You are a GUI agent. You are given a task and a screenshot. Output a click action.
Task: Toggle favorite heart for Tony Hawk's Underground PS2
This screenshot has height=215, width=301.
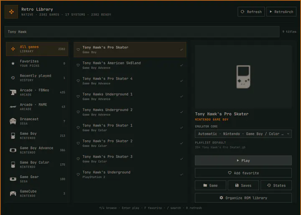(x=78, y=175)
